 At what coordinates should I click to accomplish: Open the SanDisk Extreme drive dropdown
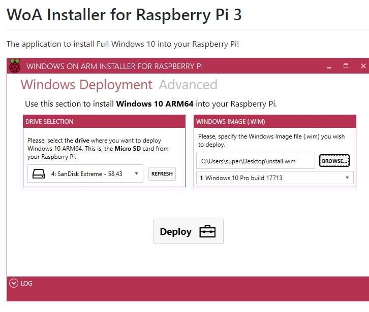pos(85,174)
